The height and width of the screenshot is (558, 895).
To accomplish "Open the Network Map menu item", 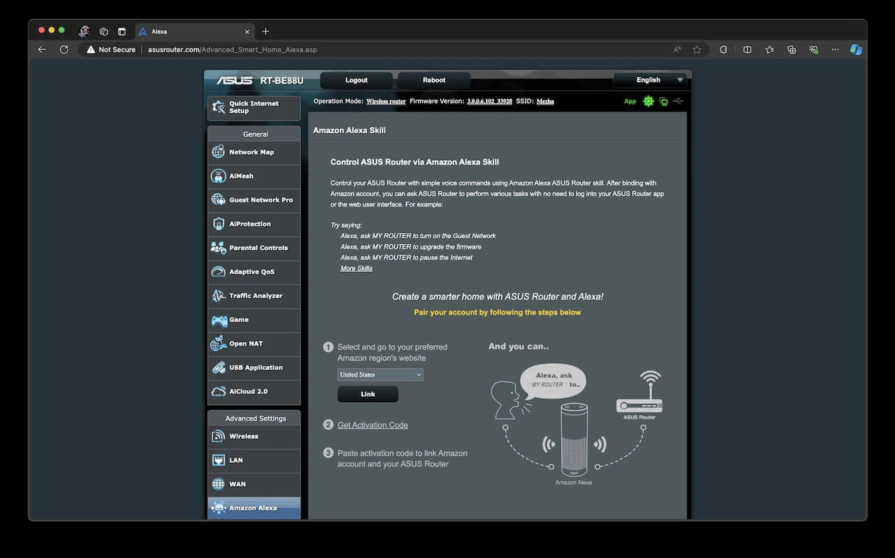I will pyautogui.click(x=254, y=152).
